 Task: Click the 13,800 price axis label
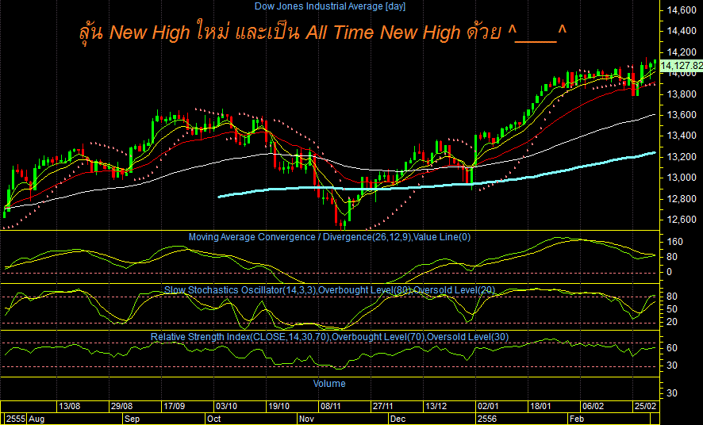[x=682, y=94]
